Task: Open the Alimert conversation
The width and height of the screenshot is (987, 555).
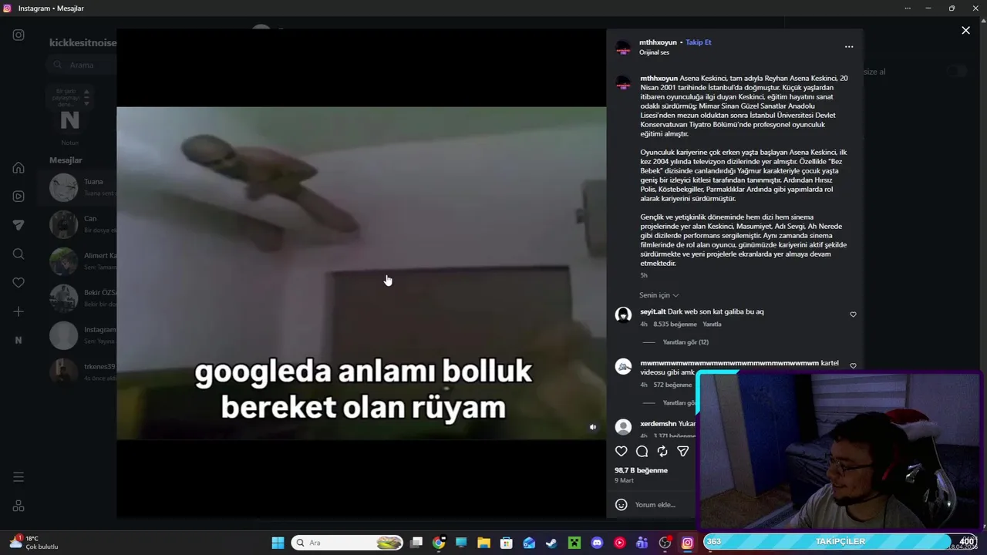Action: click(x=77, y=261)
